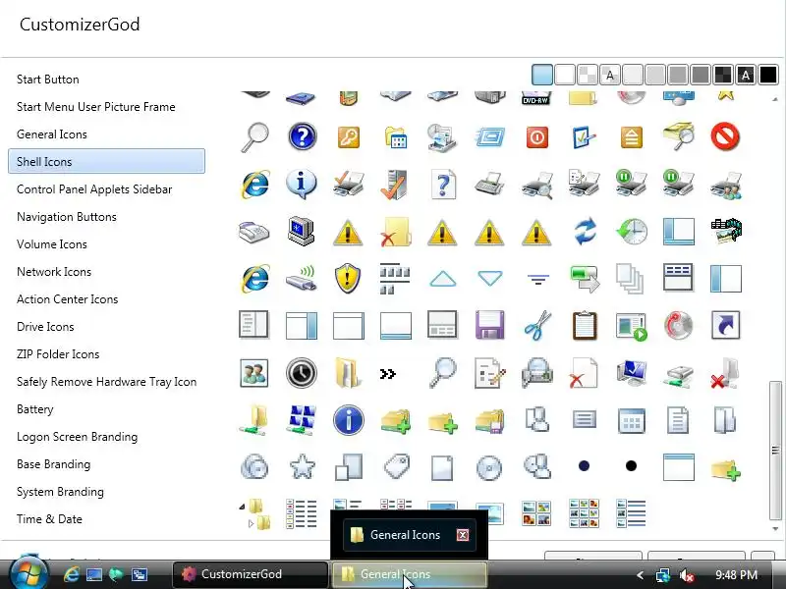
Task: Pick the speech bubble info icon
Action: (302, 184)
